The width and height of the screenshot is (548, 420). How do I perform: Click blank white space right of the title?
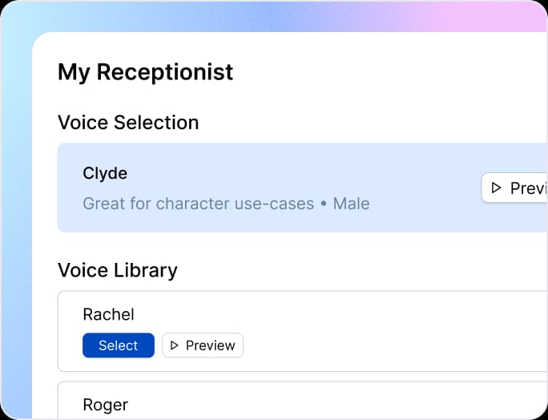(x=385, y=72)
